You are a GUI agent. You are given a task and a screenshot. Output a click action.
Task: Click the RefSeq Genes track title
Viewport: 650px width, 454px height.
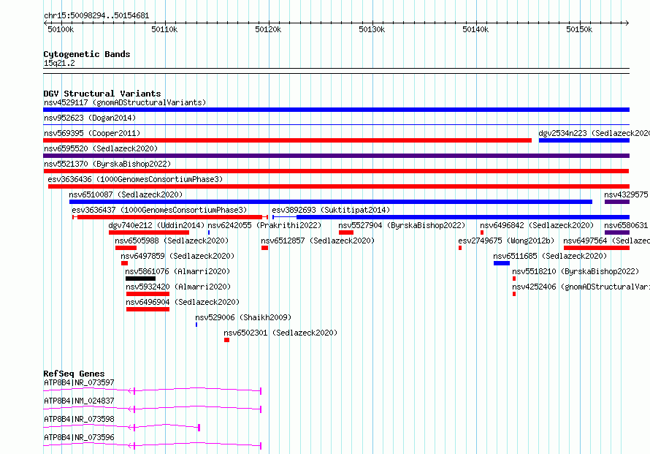tap(74, 374)
